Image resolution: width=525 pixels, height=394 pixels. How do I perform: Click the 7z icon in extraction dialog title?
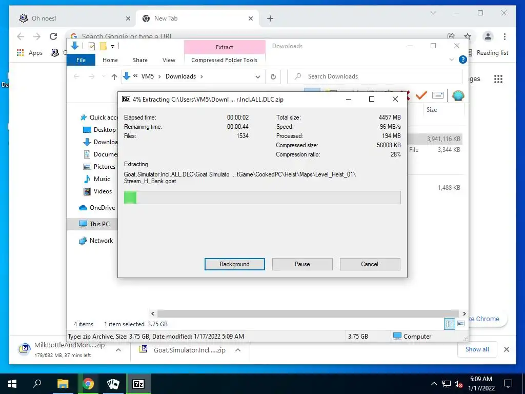pyautogui.click(x=126, y=99)
